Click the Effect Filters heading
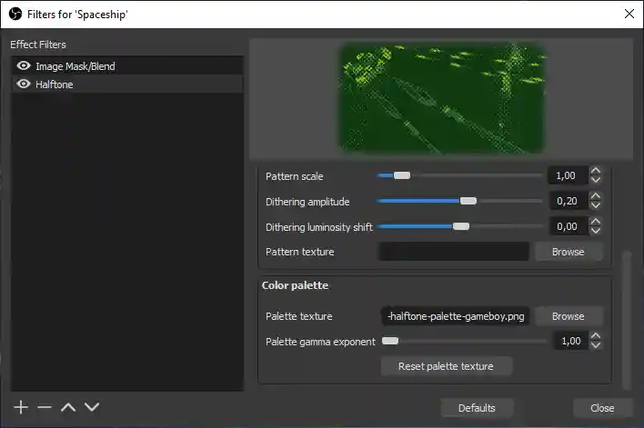This screenshot has height=428, width=644. coord(38,45)
